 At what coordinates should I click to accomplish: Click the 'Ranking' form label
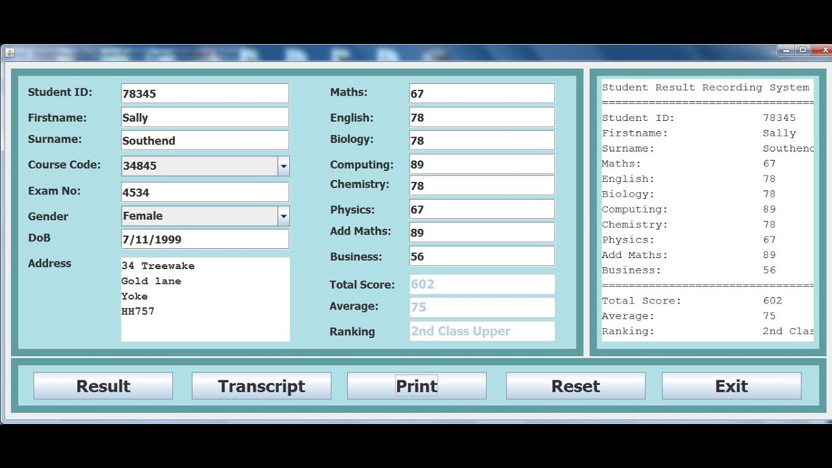tap(352, 331)
